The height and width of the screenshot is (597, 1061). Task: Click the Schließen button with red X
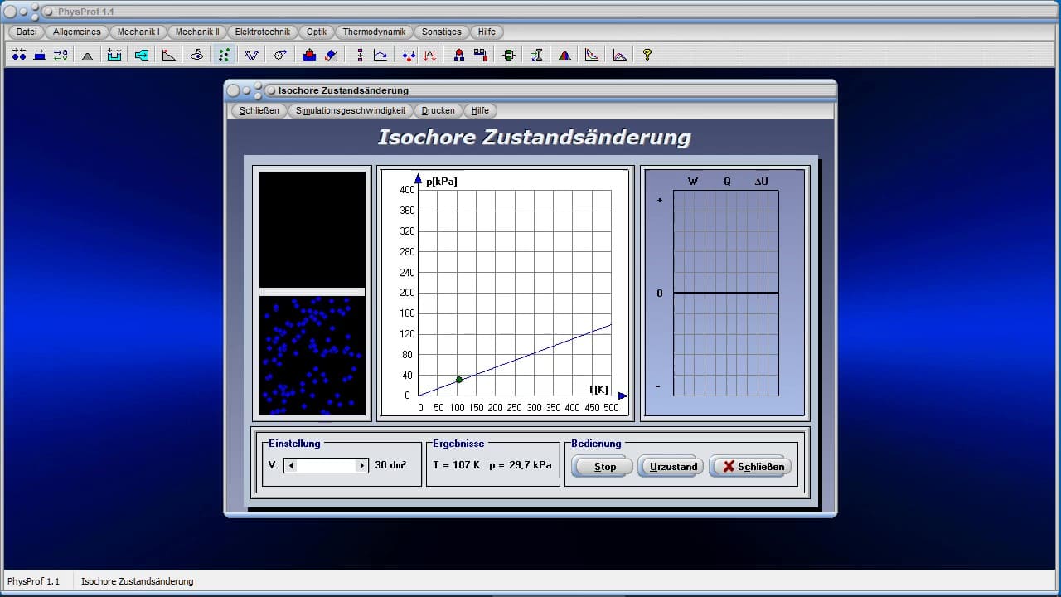[x=753, y=466]
